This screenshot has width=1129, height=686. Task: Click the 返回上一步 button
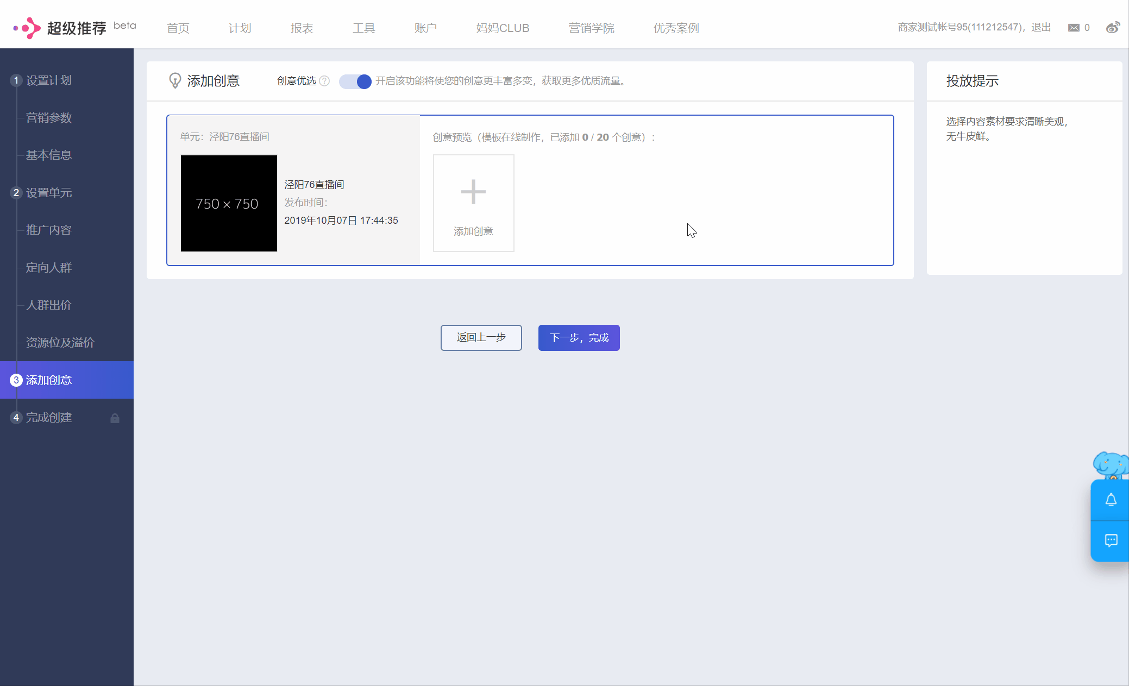click(481, 338)
